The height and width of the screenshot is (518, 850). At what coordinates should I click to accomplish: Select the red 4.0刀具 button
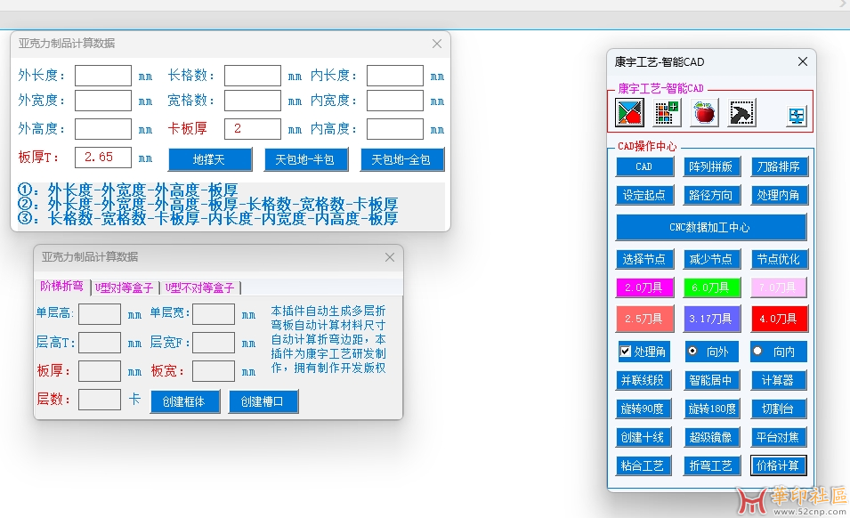[779, 320]
